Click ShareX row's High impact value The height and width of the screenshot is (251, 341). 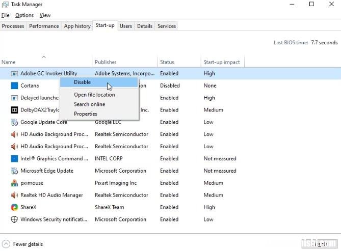[x=209, y=207]
